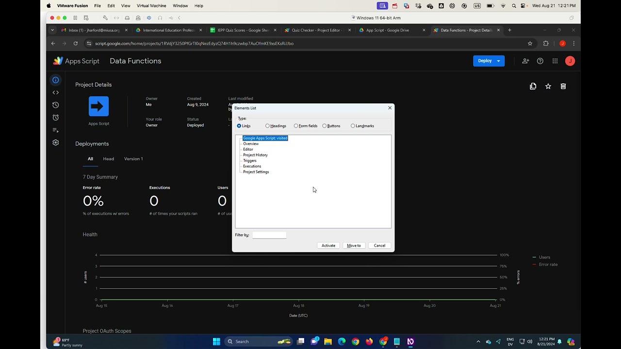Reload the Chrome page
Image resolution: width=621 pixels, height=349 pixels.
coord(76,44)
